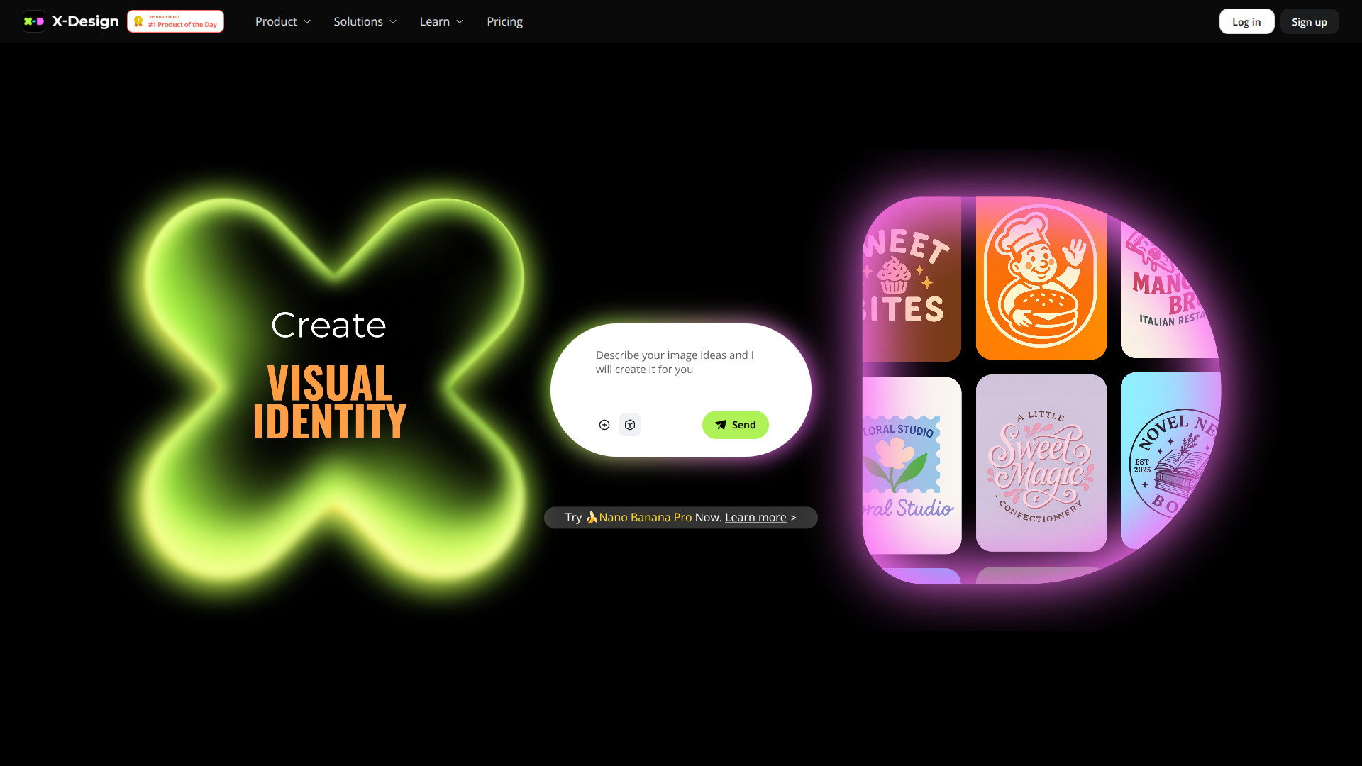1362x766 pixels.
Task: Click the paper plane Send button
Action: click(x=735, y=425)
